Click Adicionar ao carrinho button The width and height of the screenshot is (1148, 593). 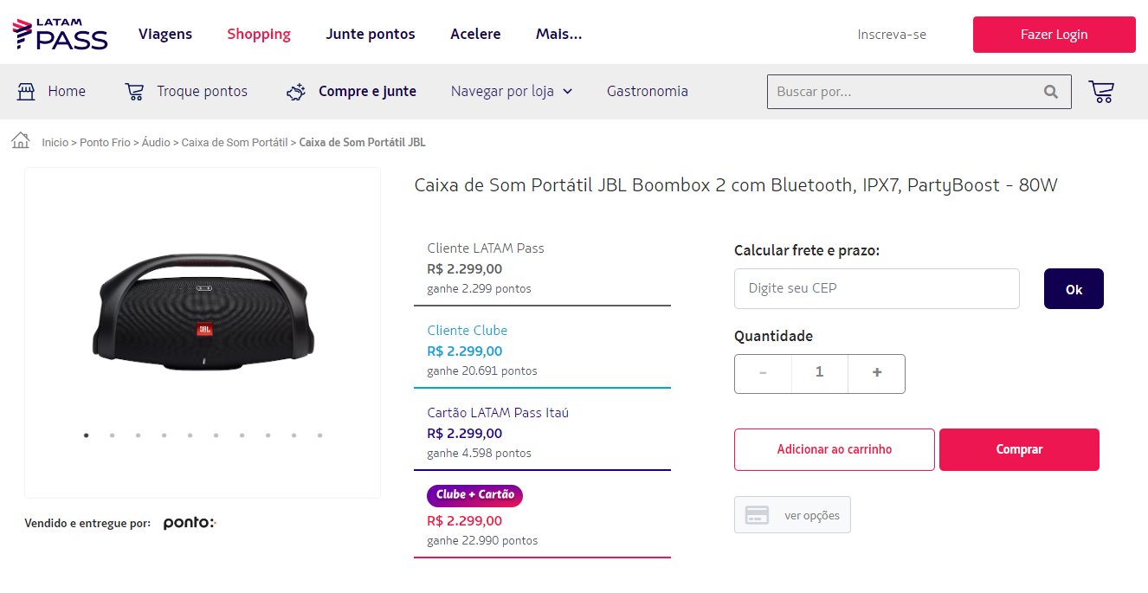pos(835,449)
